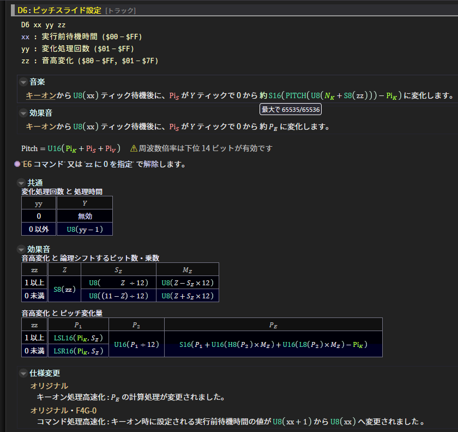
Task: Click the U8(Z + Sz × 12) cell
Action: 188,296
